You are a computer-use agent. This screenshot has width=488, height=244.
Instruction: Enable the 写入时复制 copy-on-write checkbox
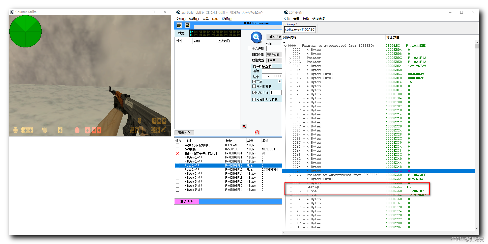(x=254, y=86)
